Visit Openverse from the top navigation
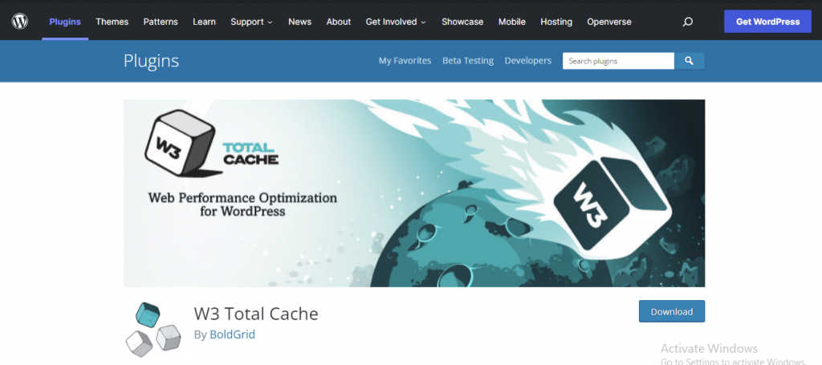 (609, 22)
